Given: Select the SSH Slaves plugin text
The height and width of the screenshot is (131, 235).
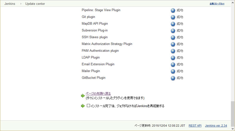Looking at the screenshot, I should tap(95, 37).
